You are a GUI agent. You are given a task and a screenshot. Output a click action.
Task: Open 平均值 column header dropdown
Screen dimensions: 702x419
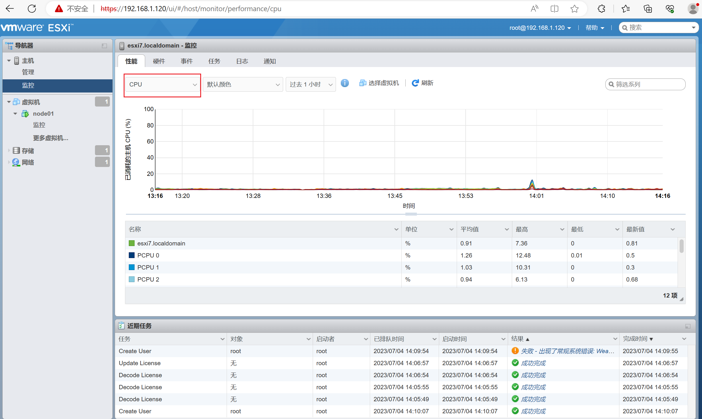click(x=507, y=229)
